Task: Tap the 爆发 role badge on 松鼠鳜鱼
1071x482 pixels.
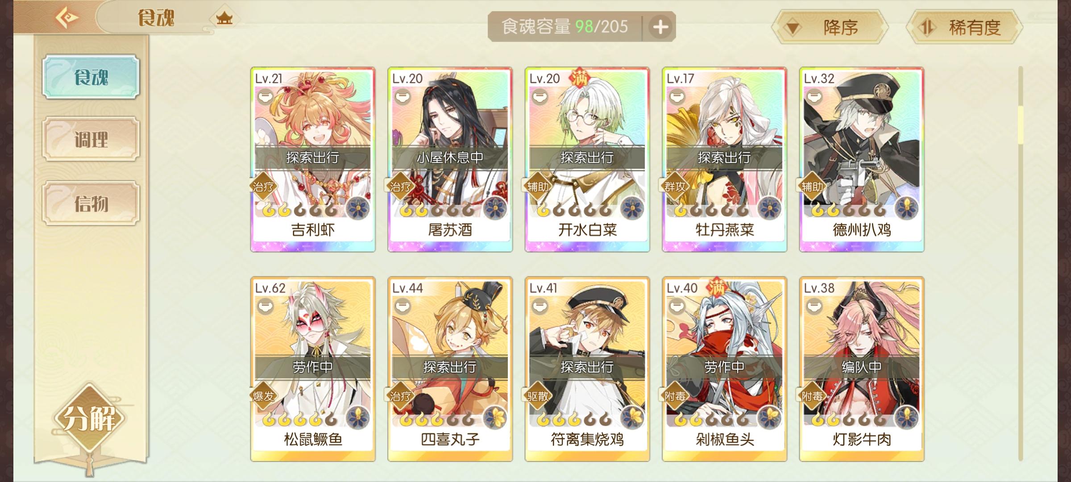Action: (x=263, y=396)
